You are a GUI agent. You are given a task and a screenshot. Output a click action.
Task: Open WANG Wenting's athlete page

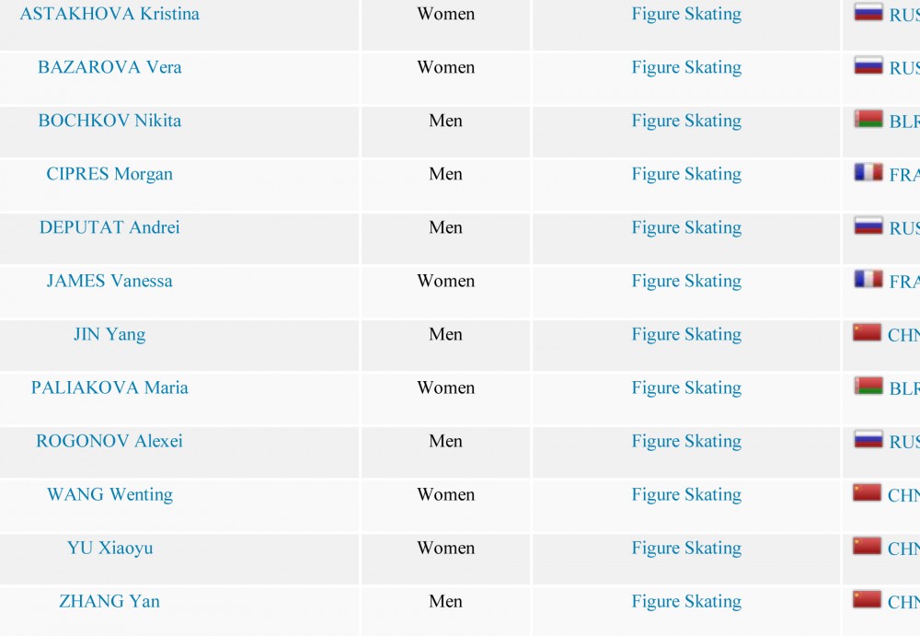tap(109, 494)
